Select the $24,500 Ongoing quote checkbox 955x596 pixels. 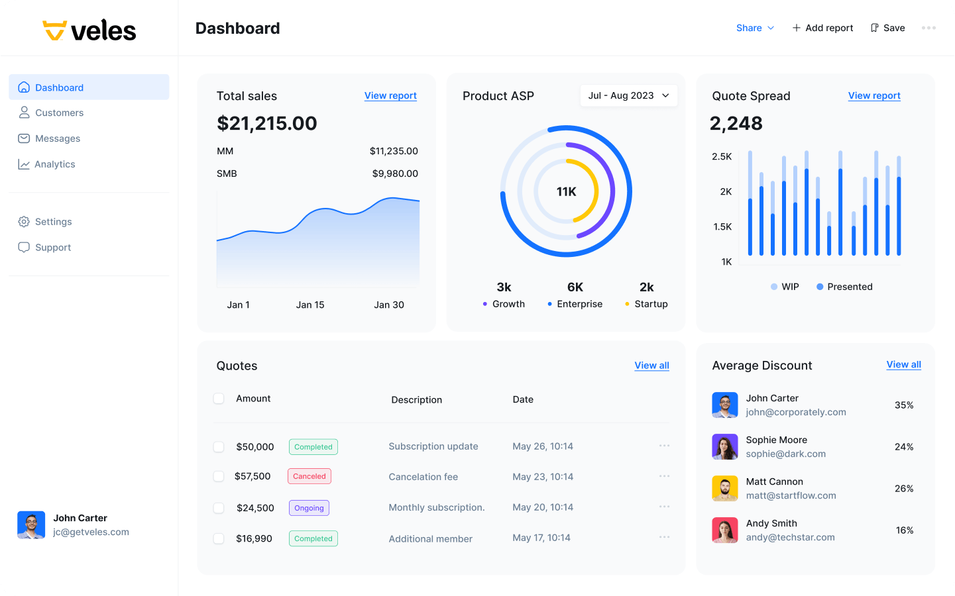(x=219, y=507)
